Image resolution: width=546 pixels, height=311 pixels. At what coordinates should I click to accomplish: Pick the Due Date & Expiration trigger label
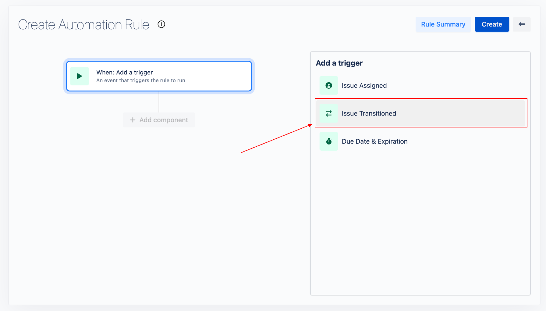coord(374,141)
